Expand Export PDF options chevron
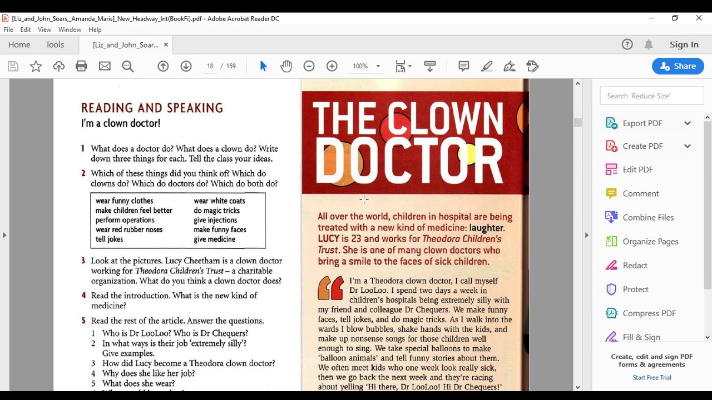Image resolution: width=712 pixels, height=400 pixels. click(x=688, y=123)
